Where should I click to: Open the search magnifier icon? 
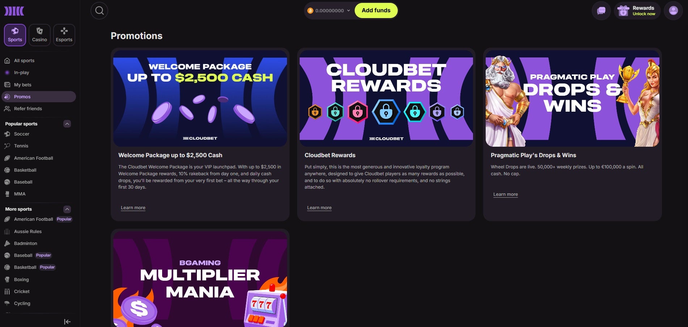[99, 10]
